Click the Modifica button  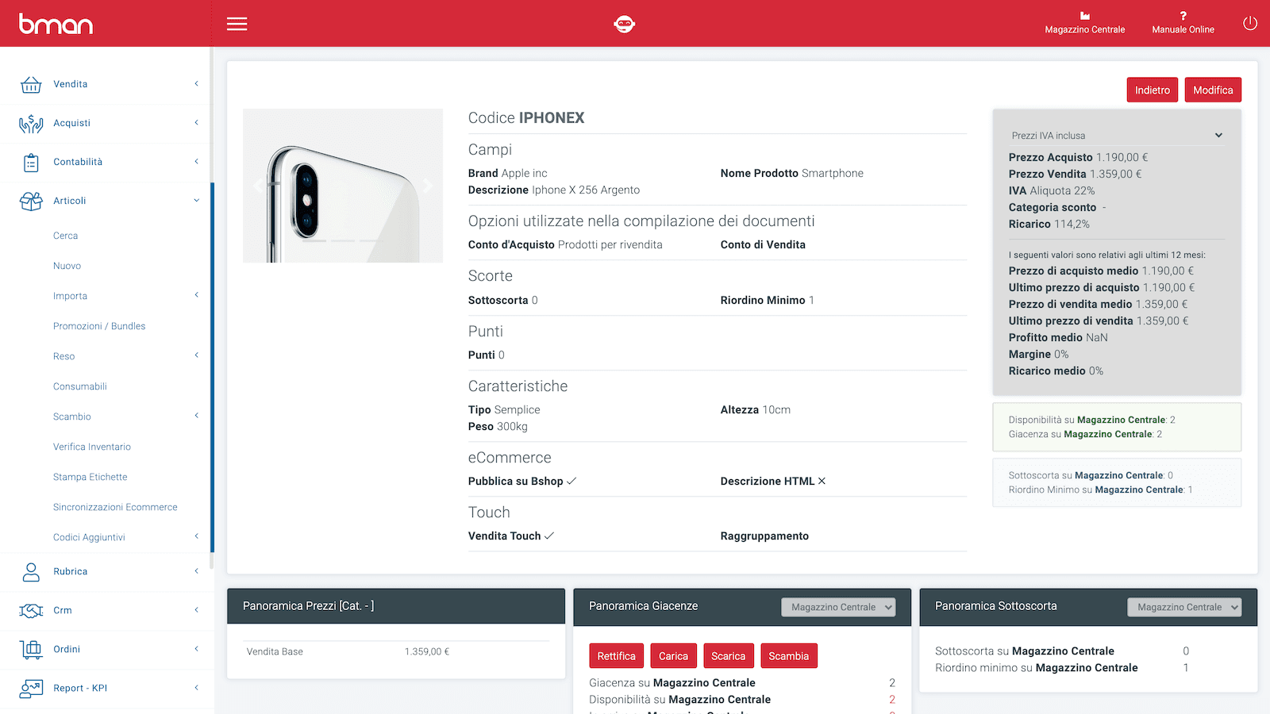pos(1213,90)
